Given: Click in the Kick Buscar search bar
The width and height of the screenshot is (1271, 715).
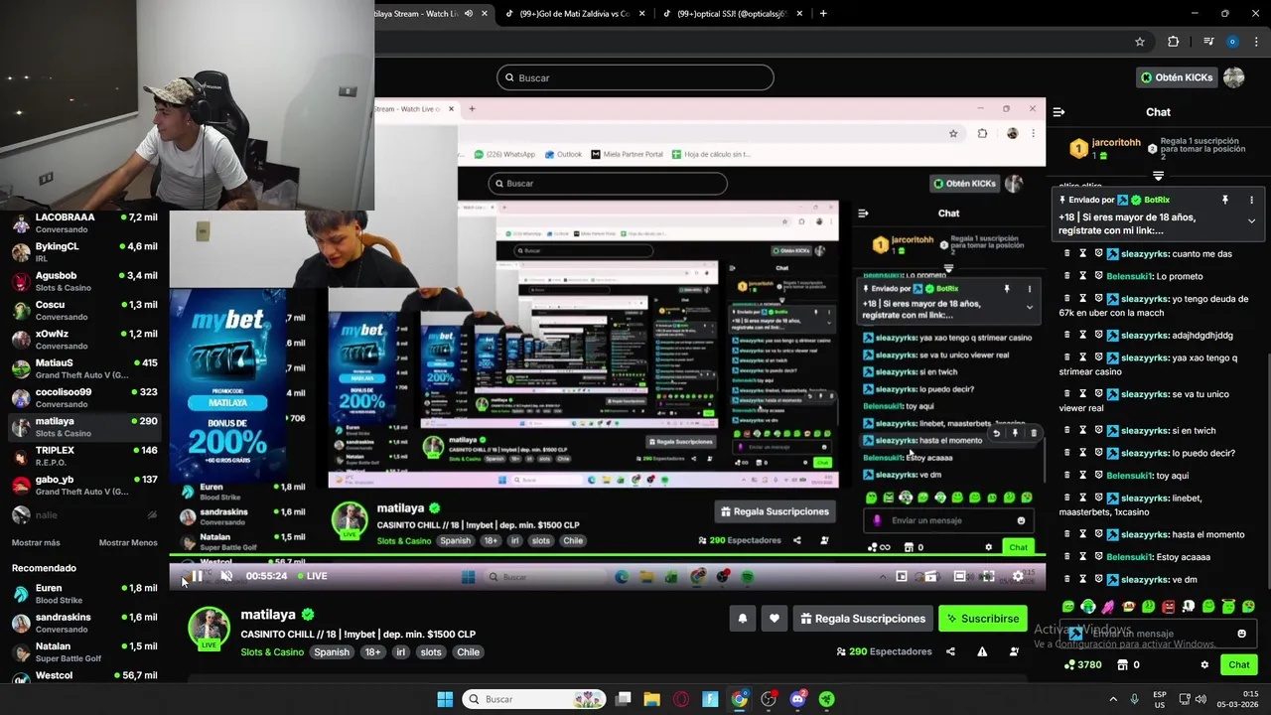Looking at the screenshot, I should pyautogui.click(x=635, y=77).
